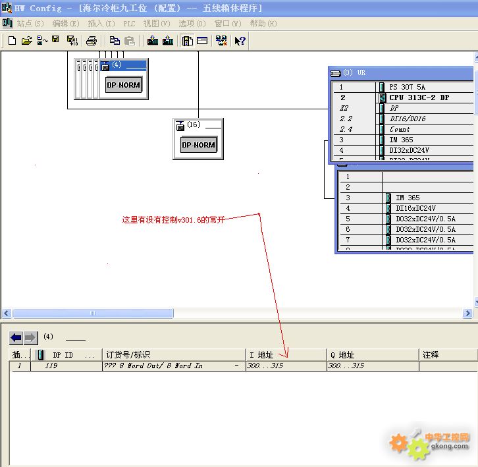Click the DP ID column header

click(x=66, y=355)
